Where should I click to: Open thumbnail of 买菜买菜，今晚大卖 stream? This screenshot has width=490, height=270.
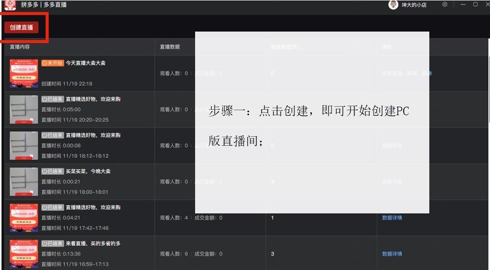(24, 182)
